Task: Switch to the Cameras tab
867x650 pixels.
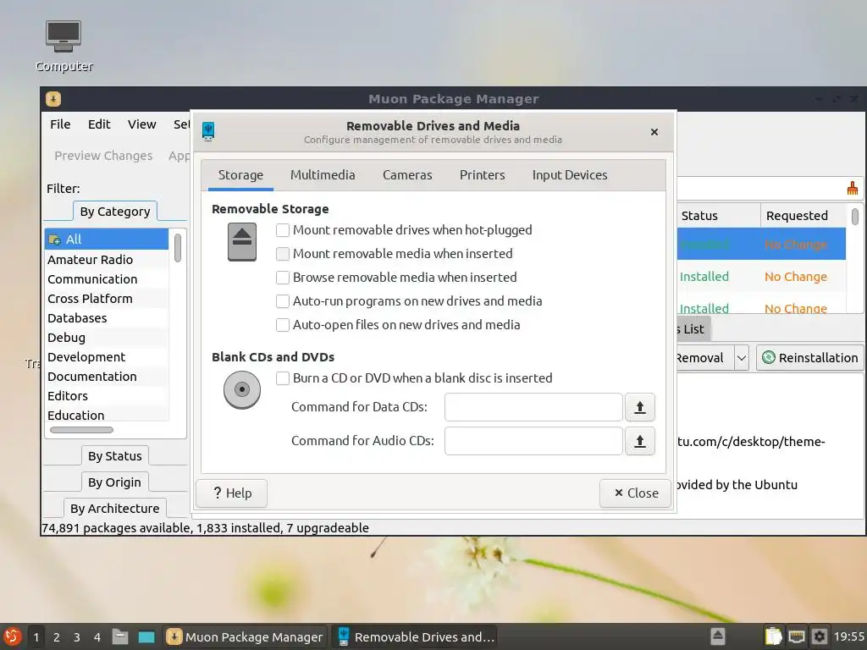Action: click(407, 175)
